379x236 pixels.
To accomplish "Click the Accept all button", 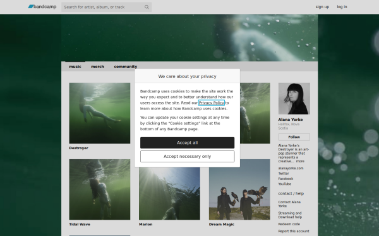I will pos(188,143).
